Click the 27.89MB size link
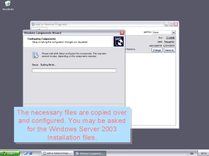 click(x=170, y=38)
